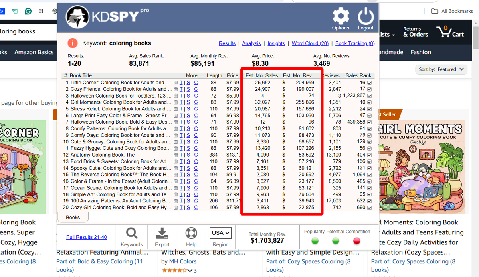
Task: Click the Export download icon
Action: 162,233
